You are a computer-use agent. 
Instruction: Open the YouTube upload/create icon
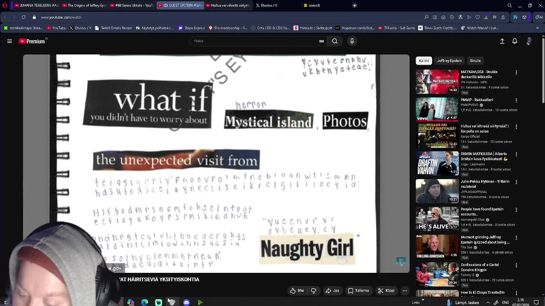pos(502,41)
